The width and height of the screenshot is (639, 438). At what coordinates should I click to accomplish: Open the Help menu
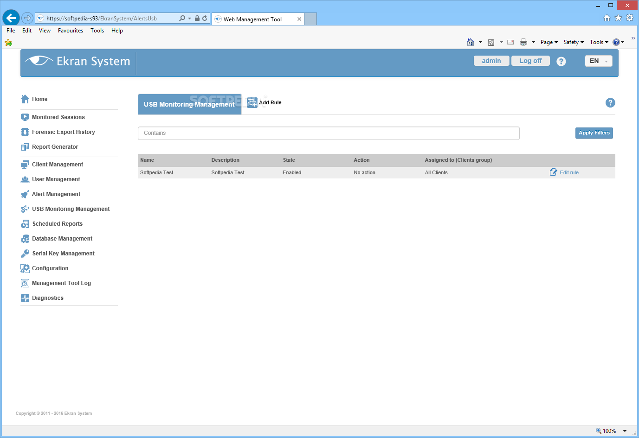117,31
